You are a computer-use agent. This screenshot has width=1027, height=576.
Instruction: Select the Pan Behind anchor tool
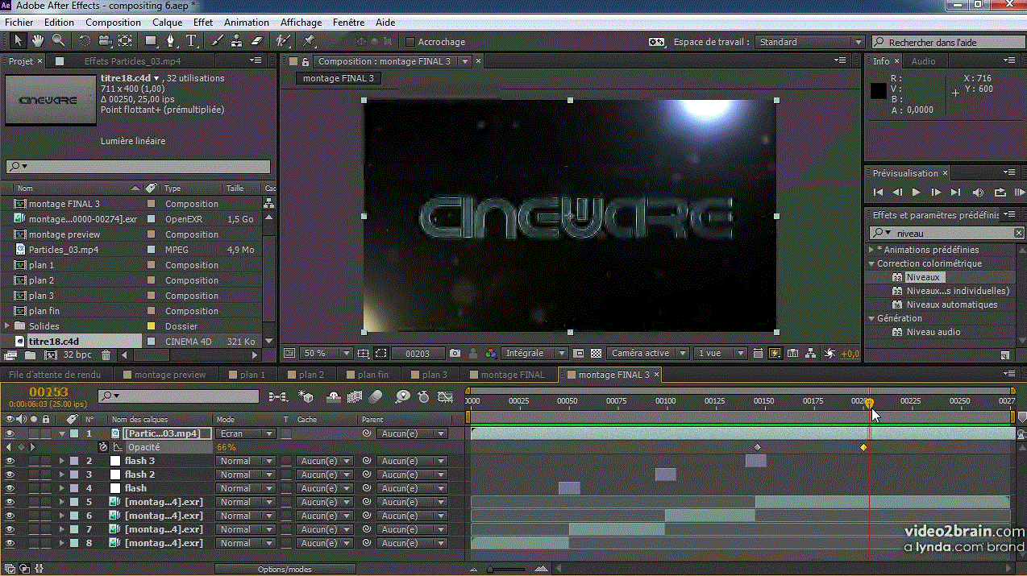click(x=125, y=40)
